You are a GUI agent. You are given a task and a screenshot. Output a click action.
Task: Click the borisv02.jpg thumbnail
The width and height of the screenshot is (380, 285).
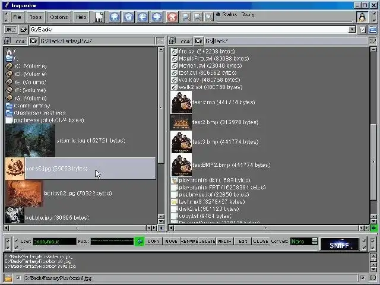click(24, 194)
